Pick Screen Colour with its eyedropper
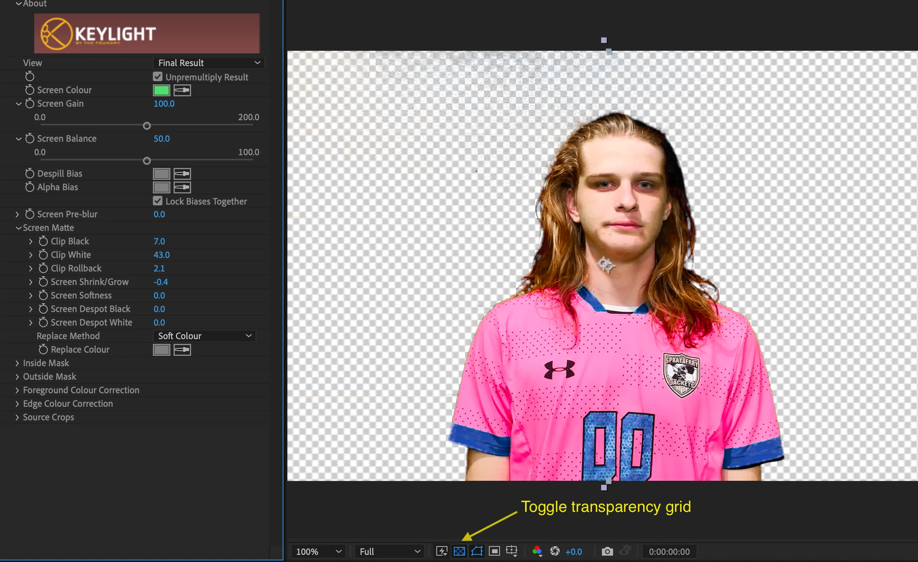 click(182, 90)
